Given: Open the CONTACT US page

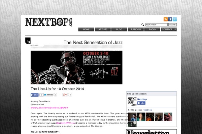Looking at the screenshot, I should (169, 29).
